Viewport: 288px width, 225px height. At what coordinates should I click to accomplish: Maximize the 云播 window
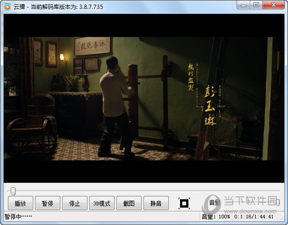[256, 5]
